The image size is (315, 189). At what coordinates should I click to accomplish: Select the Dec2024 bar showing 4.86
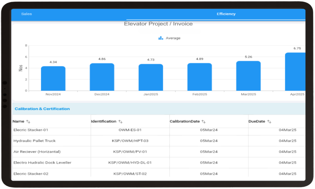tap(102, 77)
